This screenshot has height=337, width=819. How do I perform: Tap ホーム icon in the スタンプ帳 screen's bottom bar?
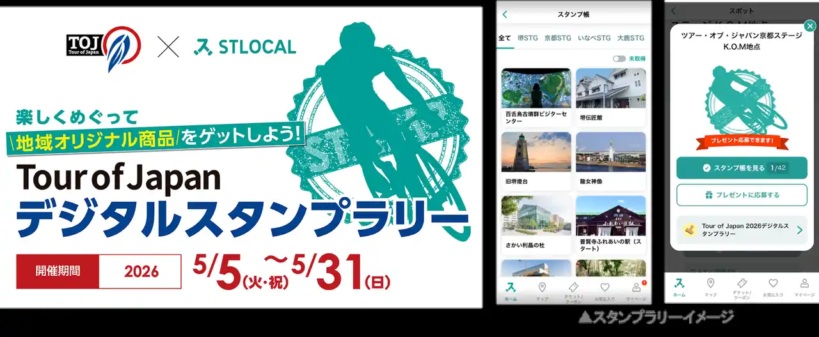pos(511,290)
